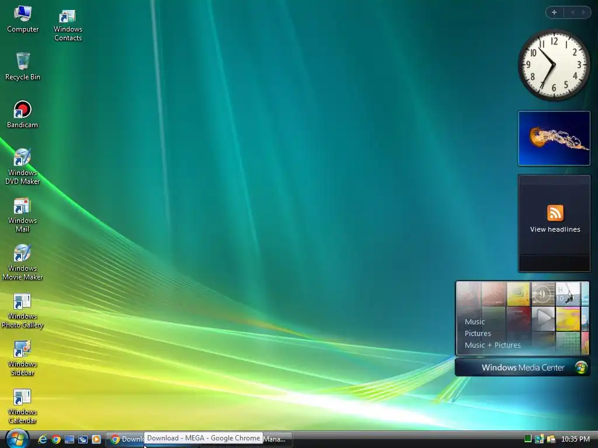The width and height of the screenshot is (598, 448).
Task: Click Show Desktop in Quick Launch
Action: click(x=69, y=439)
